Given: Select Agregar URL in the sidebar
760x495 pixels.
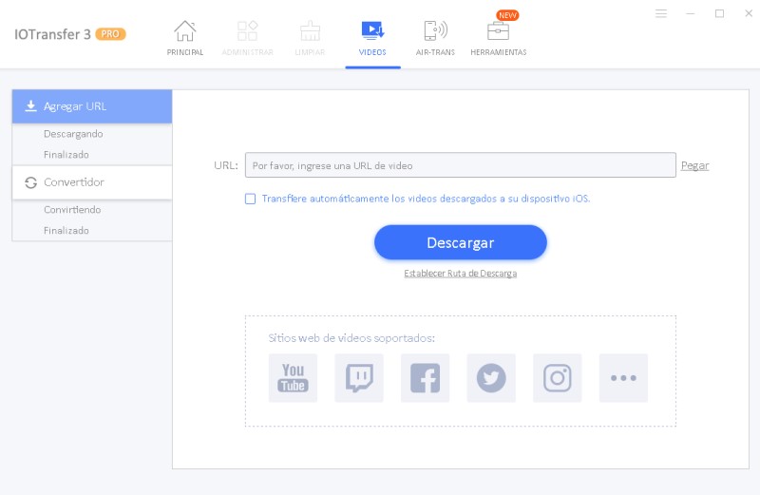Looking at the screenshot, I should pos(92,106).
